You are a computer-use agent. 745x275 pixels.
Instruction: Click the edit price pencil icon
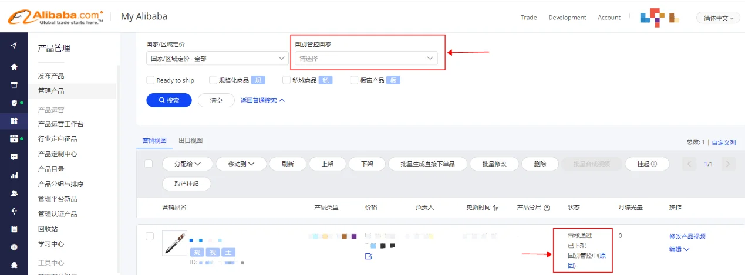click(x=368, y=256)
